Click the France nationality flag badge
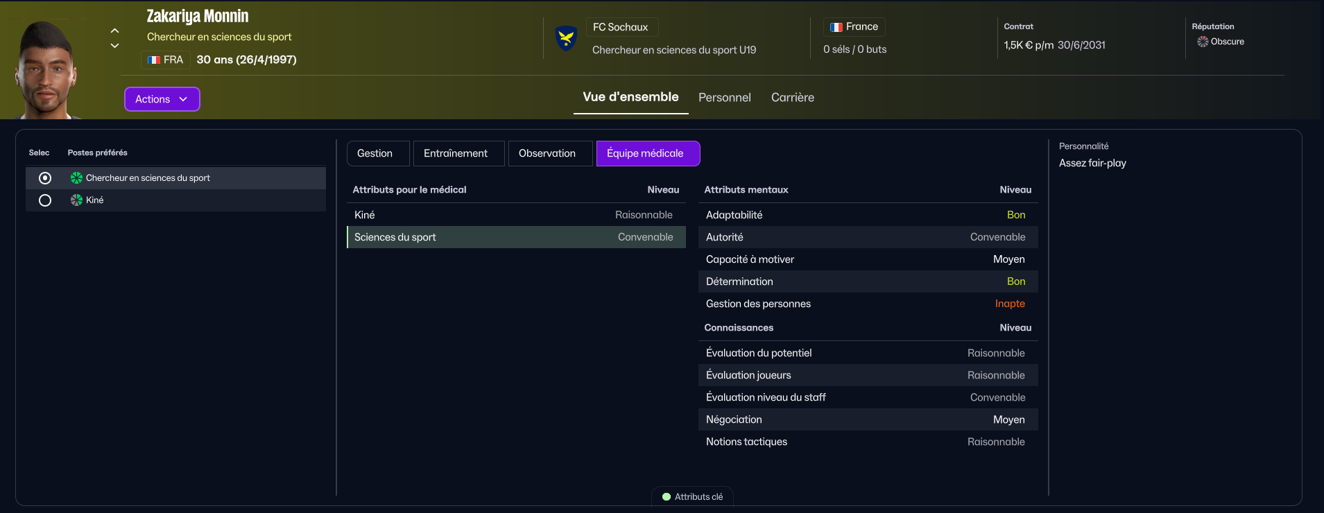This screenshot has width=1324, height=513. [836, 27]
